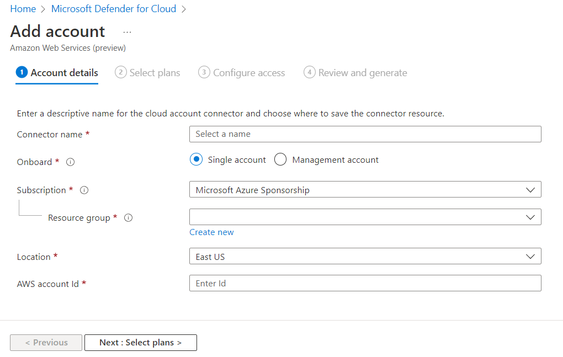Show Resource group info tooltip icon

(128, 218)
